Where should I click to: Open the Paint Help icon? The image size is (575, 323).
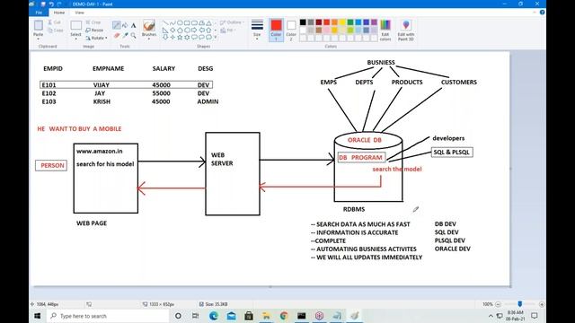pos(542,12)
